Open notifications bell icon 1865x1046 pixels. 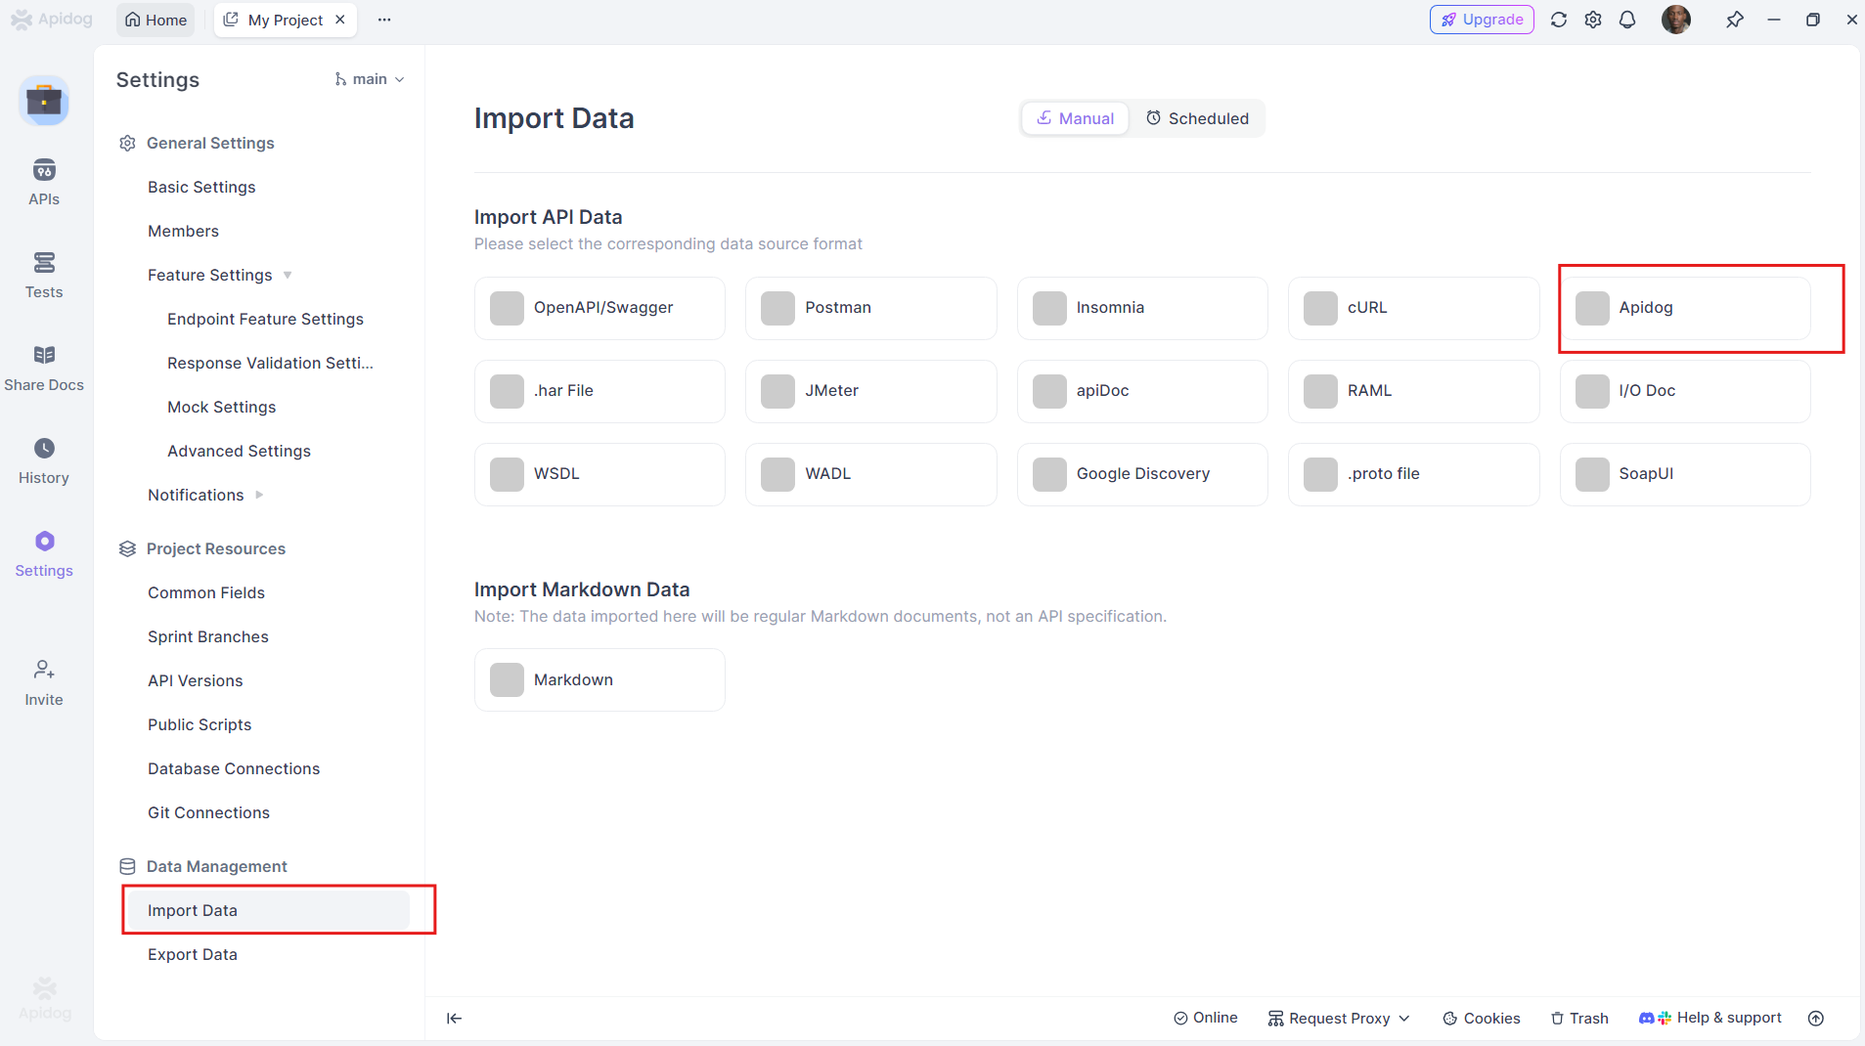point(1627,20)
